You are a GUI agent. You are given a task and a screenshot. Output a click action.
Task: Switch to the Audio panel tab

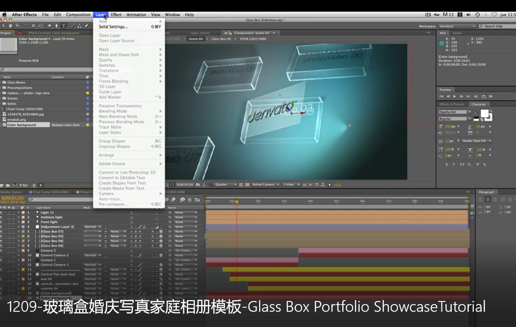pos(457,33)
